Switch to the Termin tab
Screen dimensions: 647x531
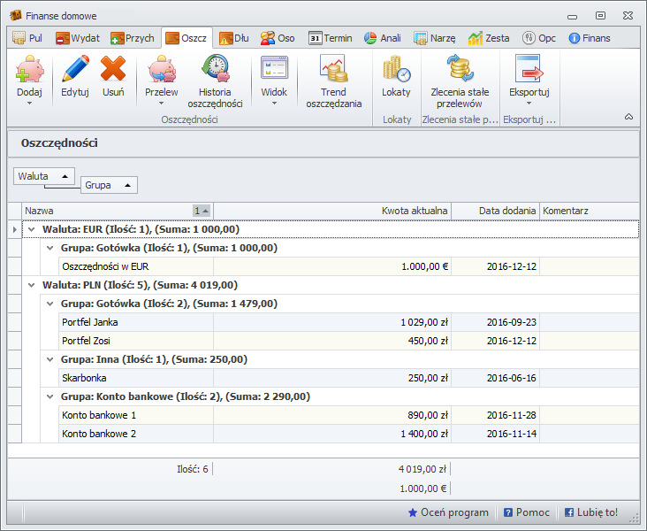[x=331, y=38]
